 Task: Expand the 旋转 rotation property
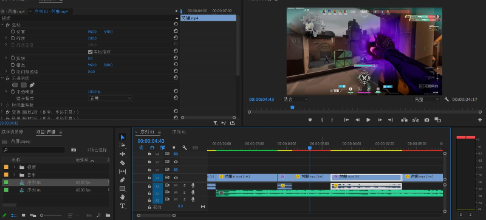tap(6, 58)
